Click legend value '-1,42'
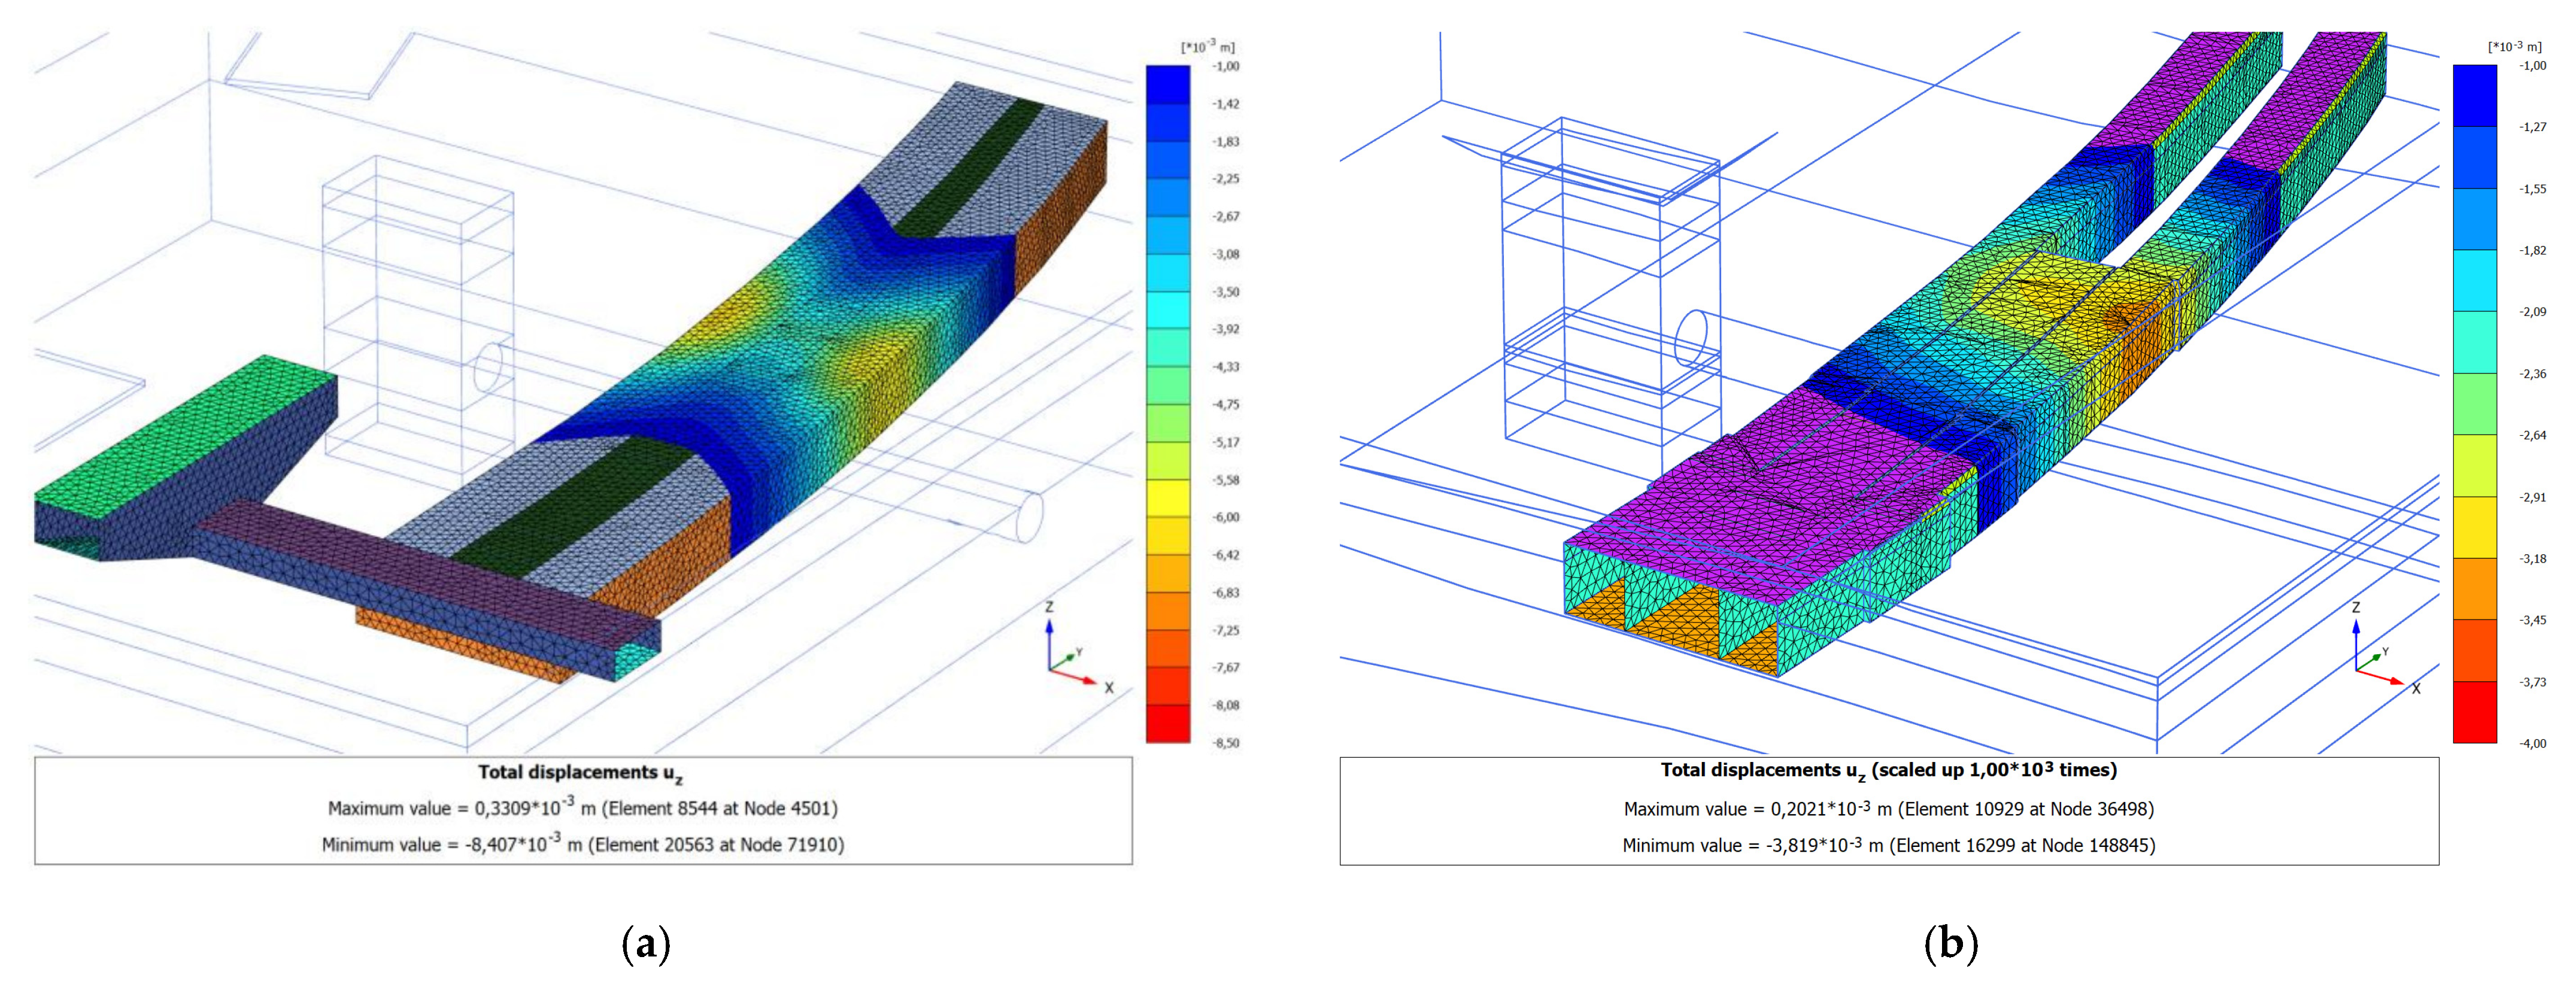Image resolution: width=2576 pixels, height=990 pixels. click(x=1226, y=104)
